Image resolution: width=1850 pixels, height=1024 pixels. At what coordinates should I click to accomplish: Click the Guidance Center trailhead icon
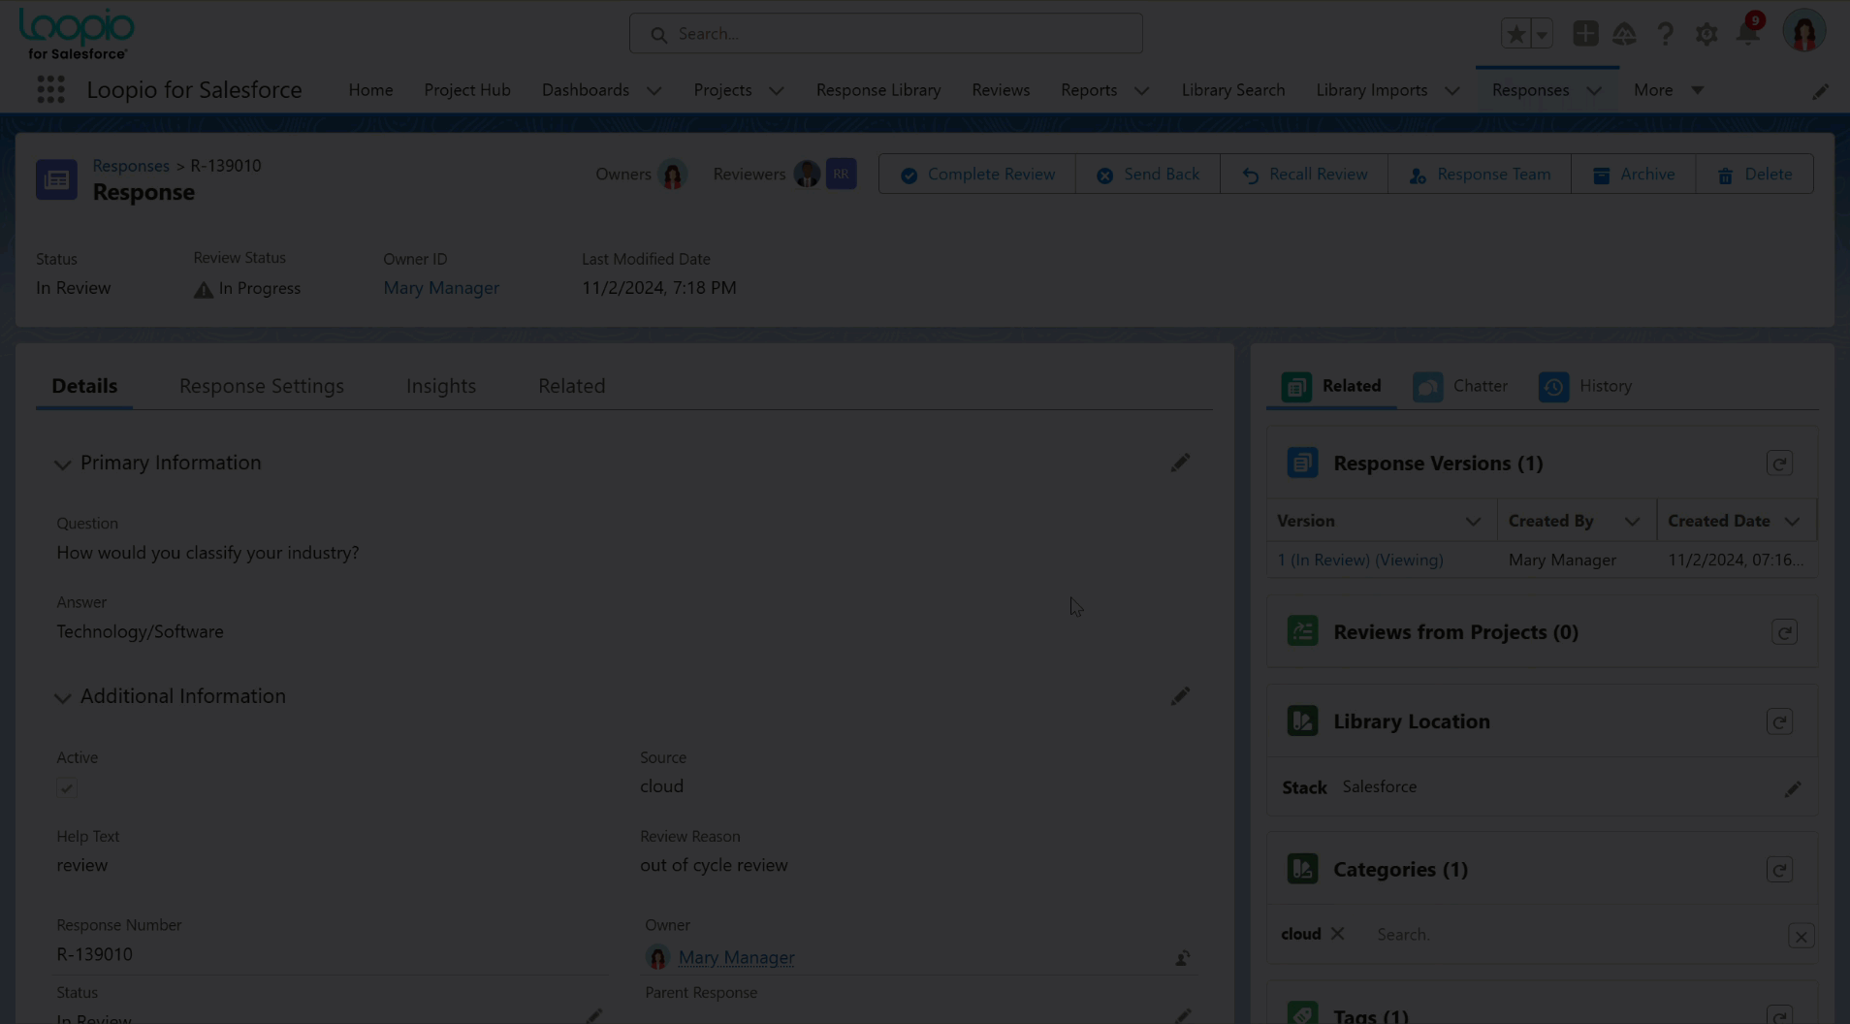(1624, 34)
